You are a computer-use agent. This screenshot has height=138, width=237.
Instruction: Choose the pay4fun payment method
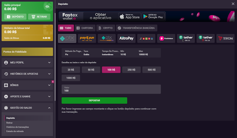(87, 38)
